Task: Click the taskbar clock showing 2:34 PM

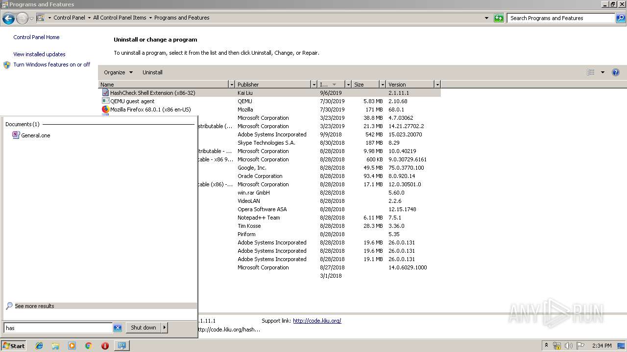Action: [602, 346]
